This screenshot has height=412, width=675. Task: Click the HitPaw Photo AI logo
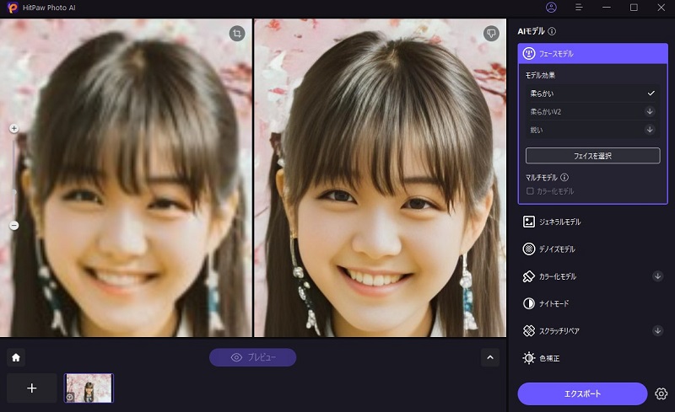tap(13, 8)
